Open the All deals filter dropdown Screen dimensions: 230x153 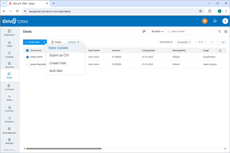pyautogui.click(x=157, y=31)
